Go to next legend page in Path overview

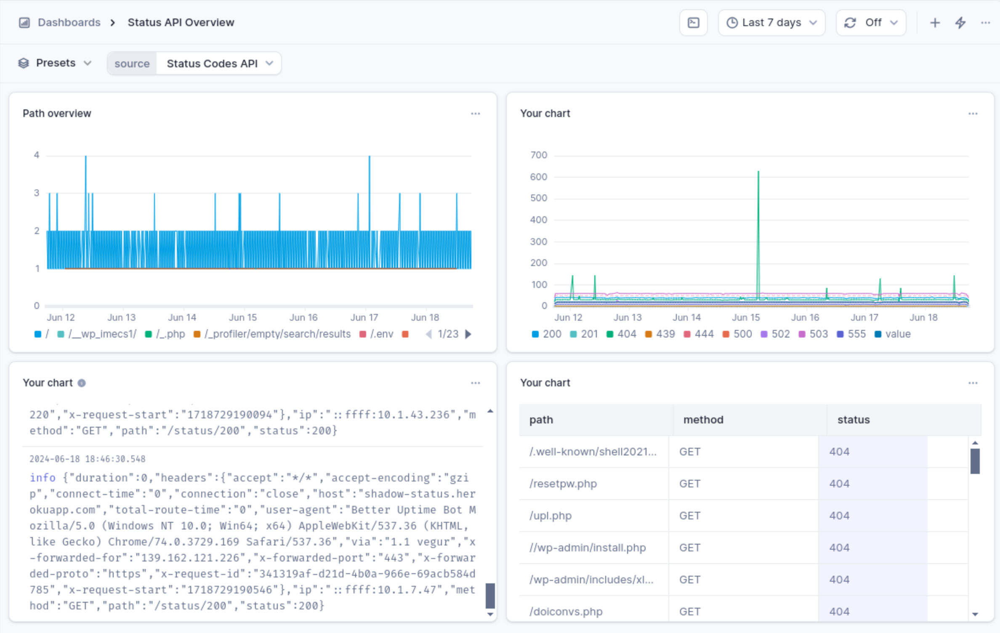(x=468, y=334)
